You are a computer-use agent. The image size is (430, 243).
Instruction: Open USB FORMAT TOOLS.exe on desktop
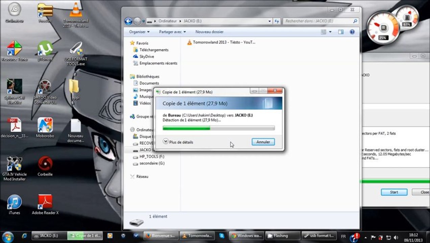[76, 53]
